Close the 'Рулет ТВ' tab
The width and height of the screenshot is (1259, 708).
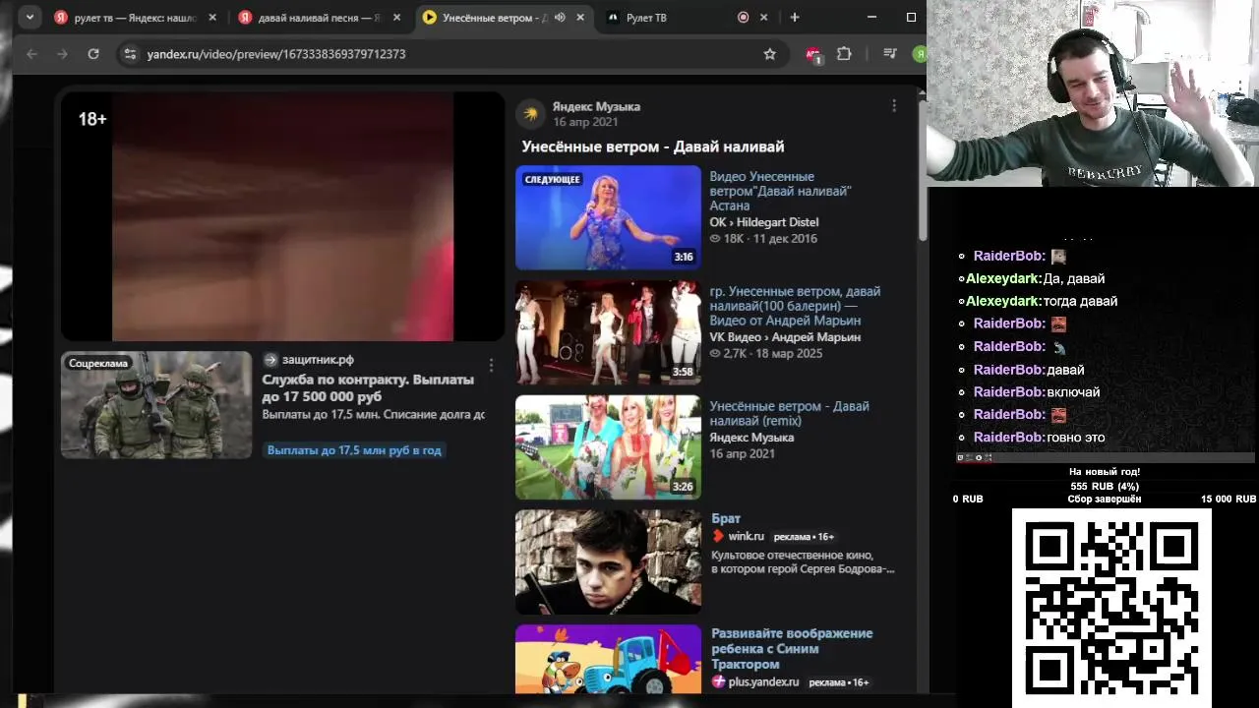click(x=763, y=18)
